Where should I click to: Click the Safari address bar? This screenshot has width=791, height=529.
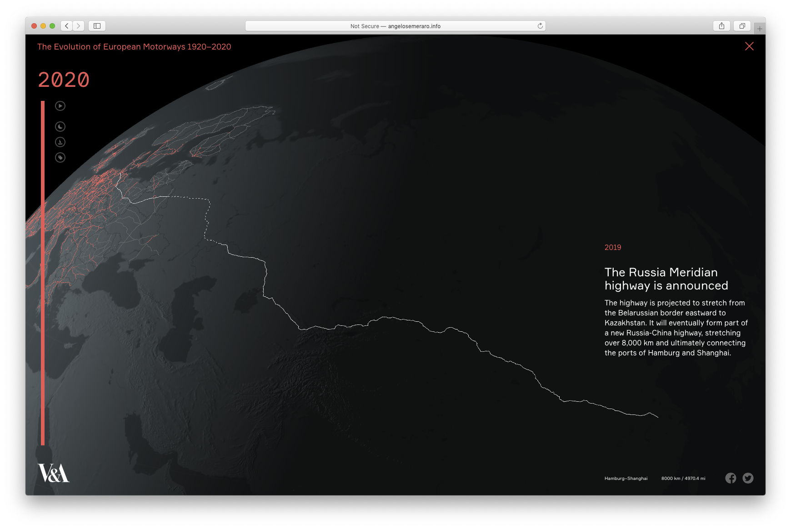395,26
